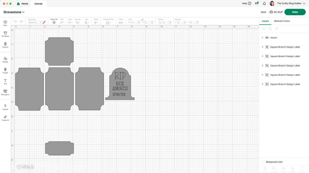Select the Text tool
Image resolution: width=309 pixels, height=173 pixels.
coord(5,81)
